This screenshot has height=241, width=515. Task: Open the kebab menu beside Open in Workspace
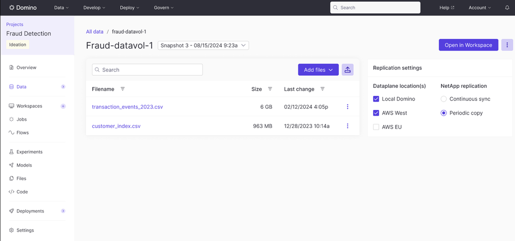pyautogui.click(x=507, y=45)
